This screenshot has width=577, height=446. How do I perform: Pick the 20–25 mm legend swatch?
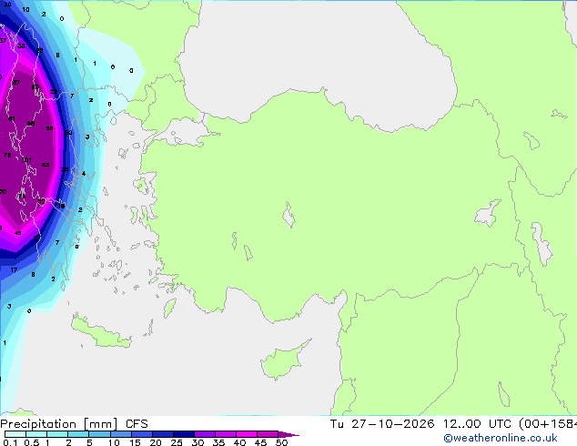coord(162,434)
